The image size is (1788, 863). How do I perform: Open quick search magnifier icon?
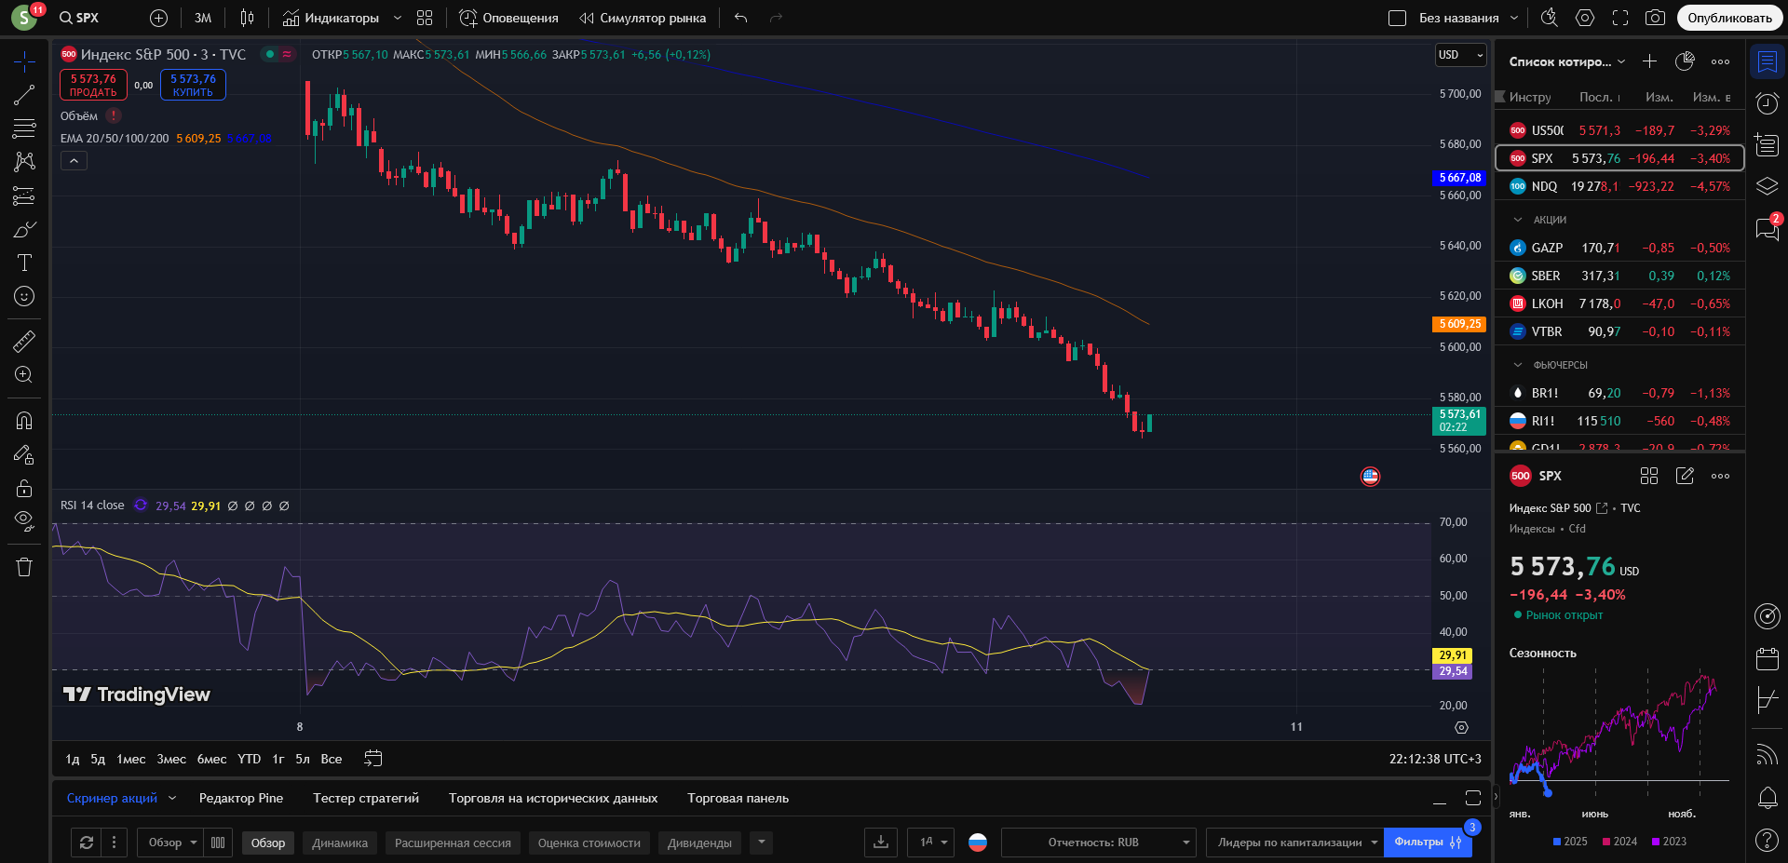tap(1549, 18)
